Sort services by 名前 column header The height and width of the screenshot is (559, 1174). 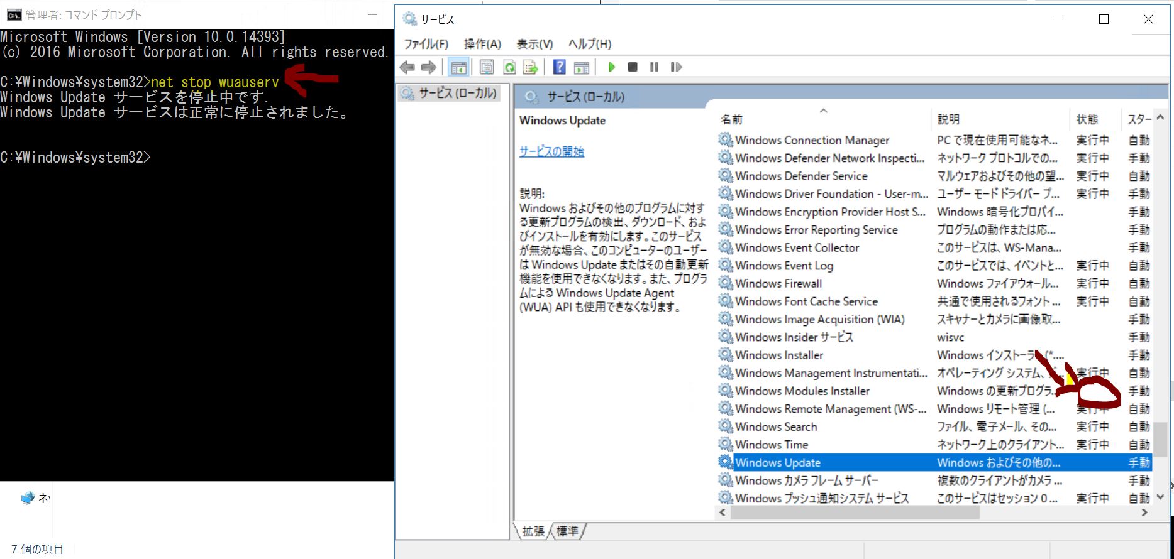tap(732, 119)
